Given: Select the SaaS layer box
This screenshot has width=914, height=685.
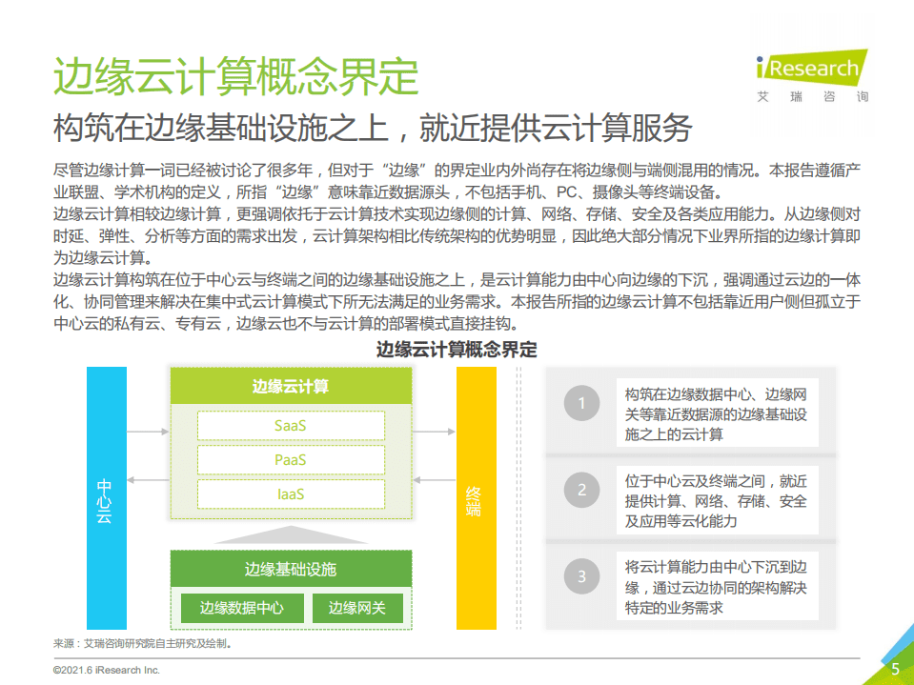Looking at the screenshot, I should coord(291,425).
